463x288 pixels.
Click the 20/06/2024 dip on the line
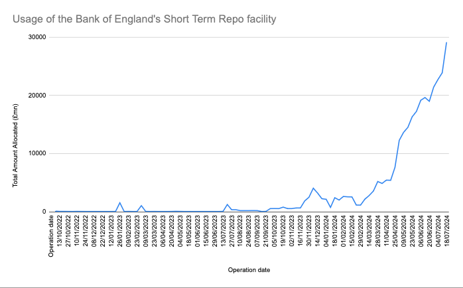(x=429, y=102)
